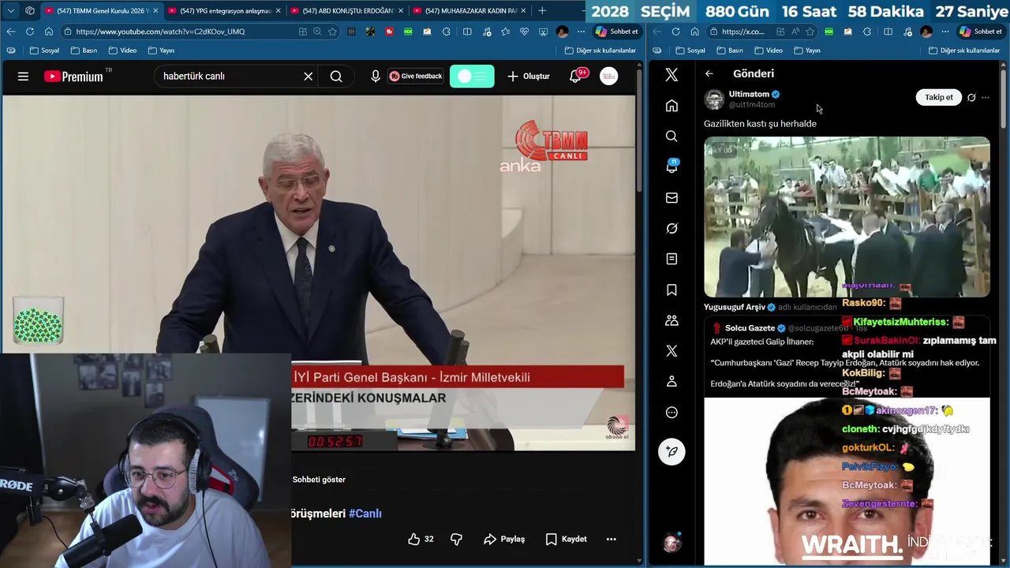The image size is (1010, 568).
Task: Open X Messages envelope in sidebar
Action: (x=671, y=198)
